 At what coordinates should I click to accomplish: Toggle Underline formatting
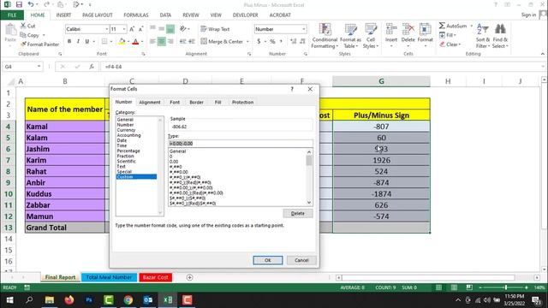[x=87, y=41]
